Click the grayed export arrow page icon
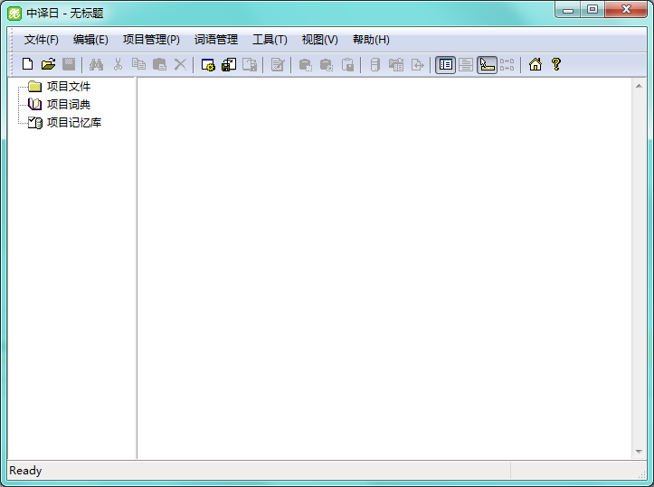This screenshot has height=487, width=654. tap(417, 64)
